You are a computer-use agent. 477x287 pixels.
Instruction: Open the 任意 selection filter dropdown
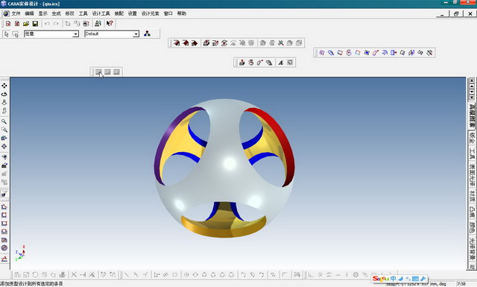[x=75, y=34]
